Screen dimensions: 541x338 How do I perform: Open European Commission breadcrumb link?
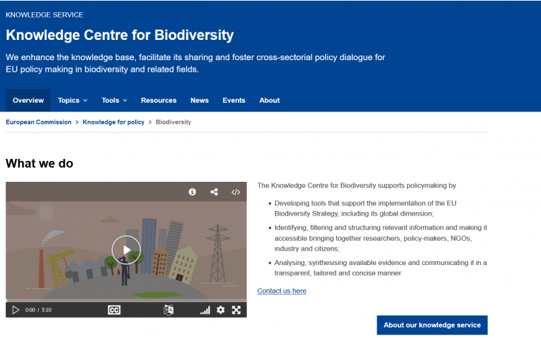click(39, 122)
